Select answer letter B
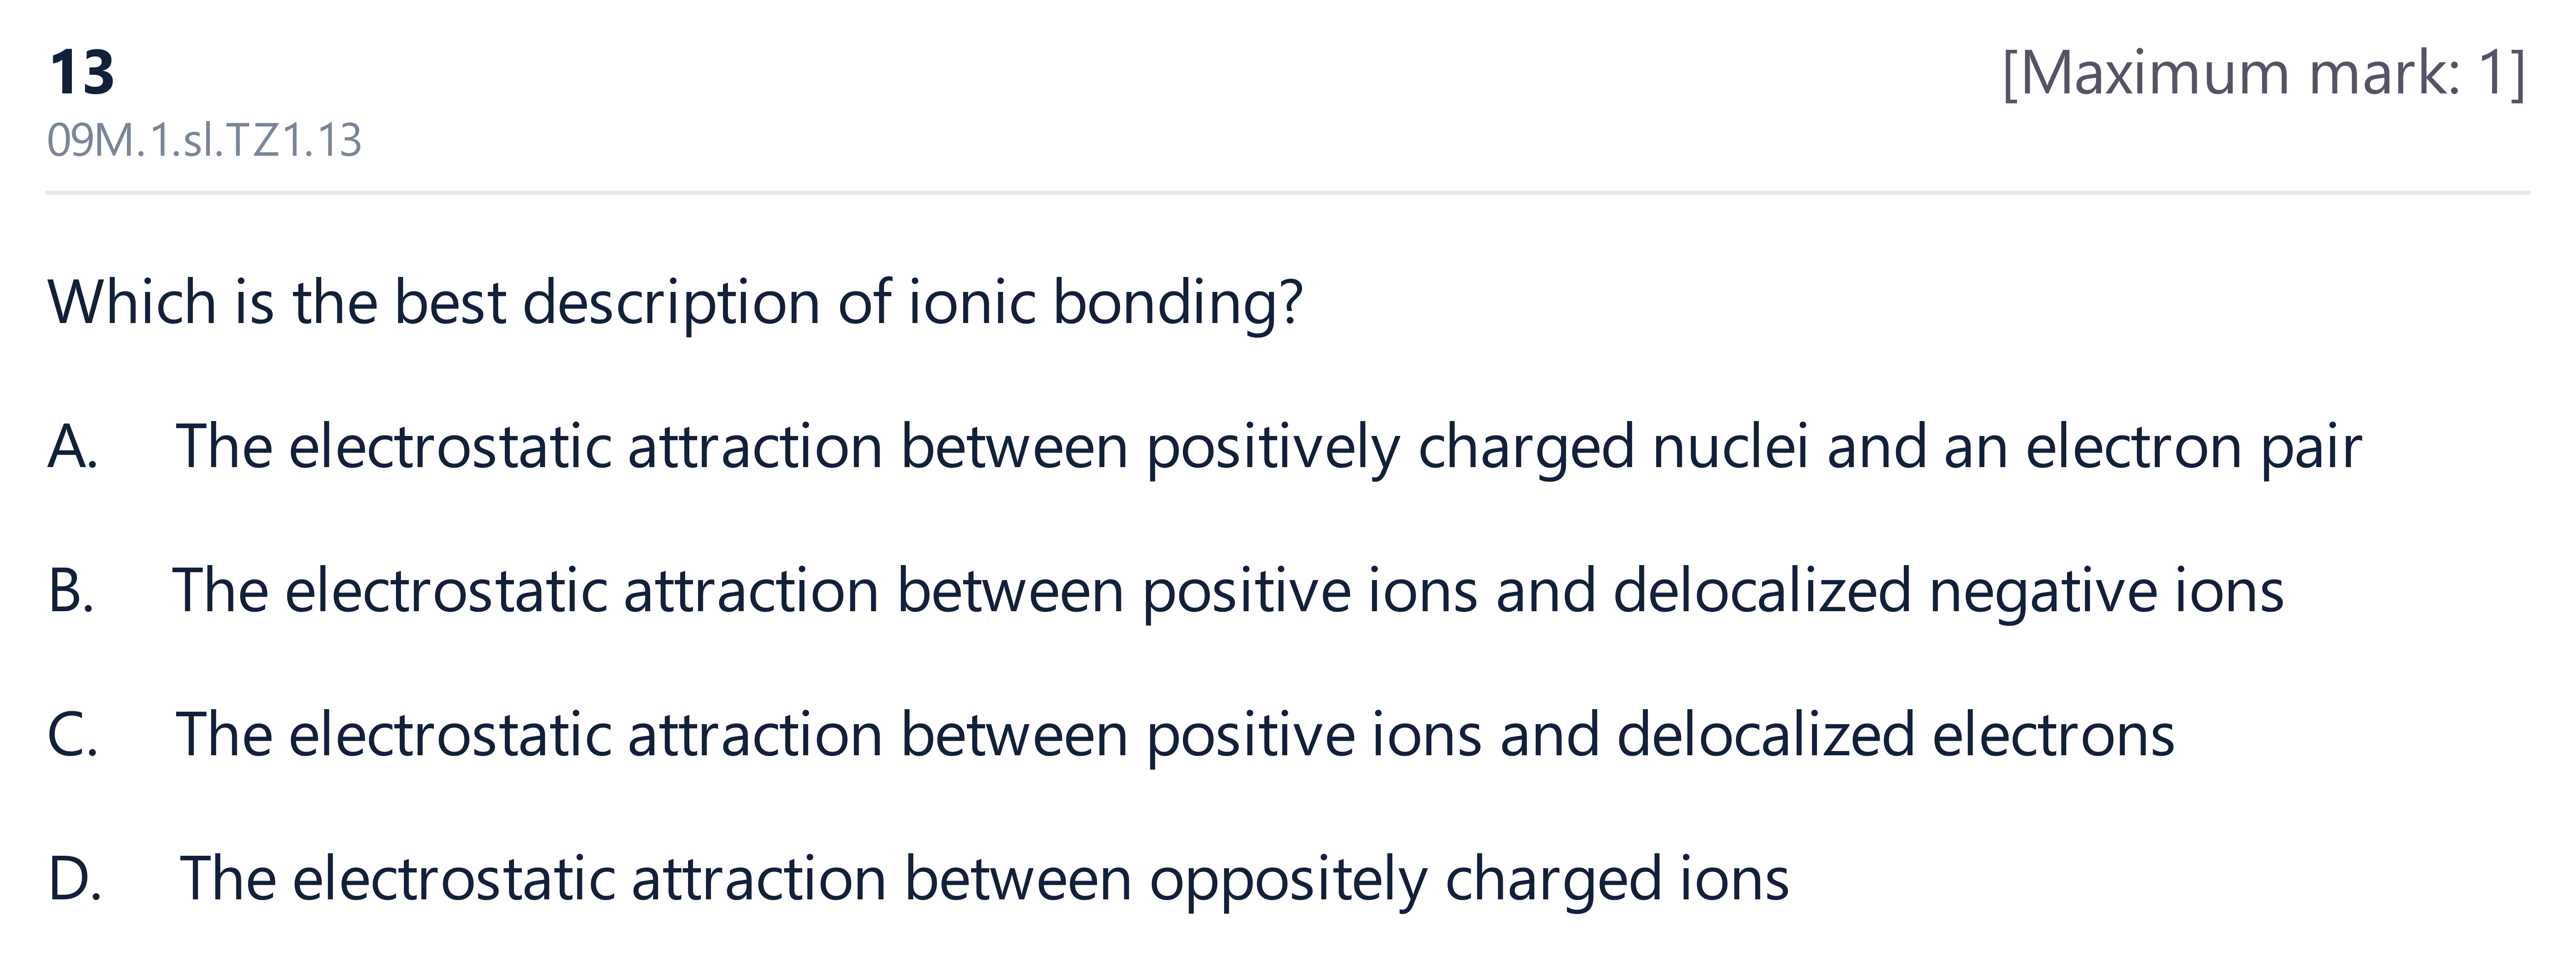This screenshot has height=955, width=2576. click(71, 590)
